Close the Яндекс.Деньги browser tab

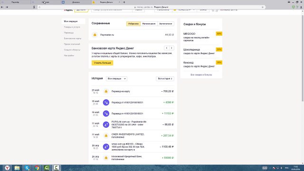119,2
